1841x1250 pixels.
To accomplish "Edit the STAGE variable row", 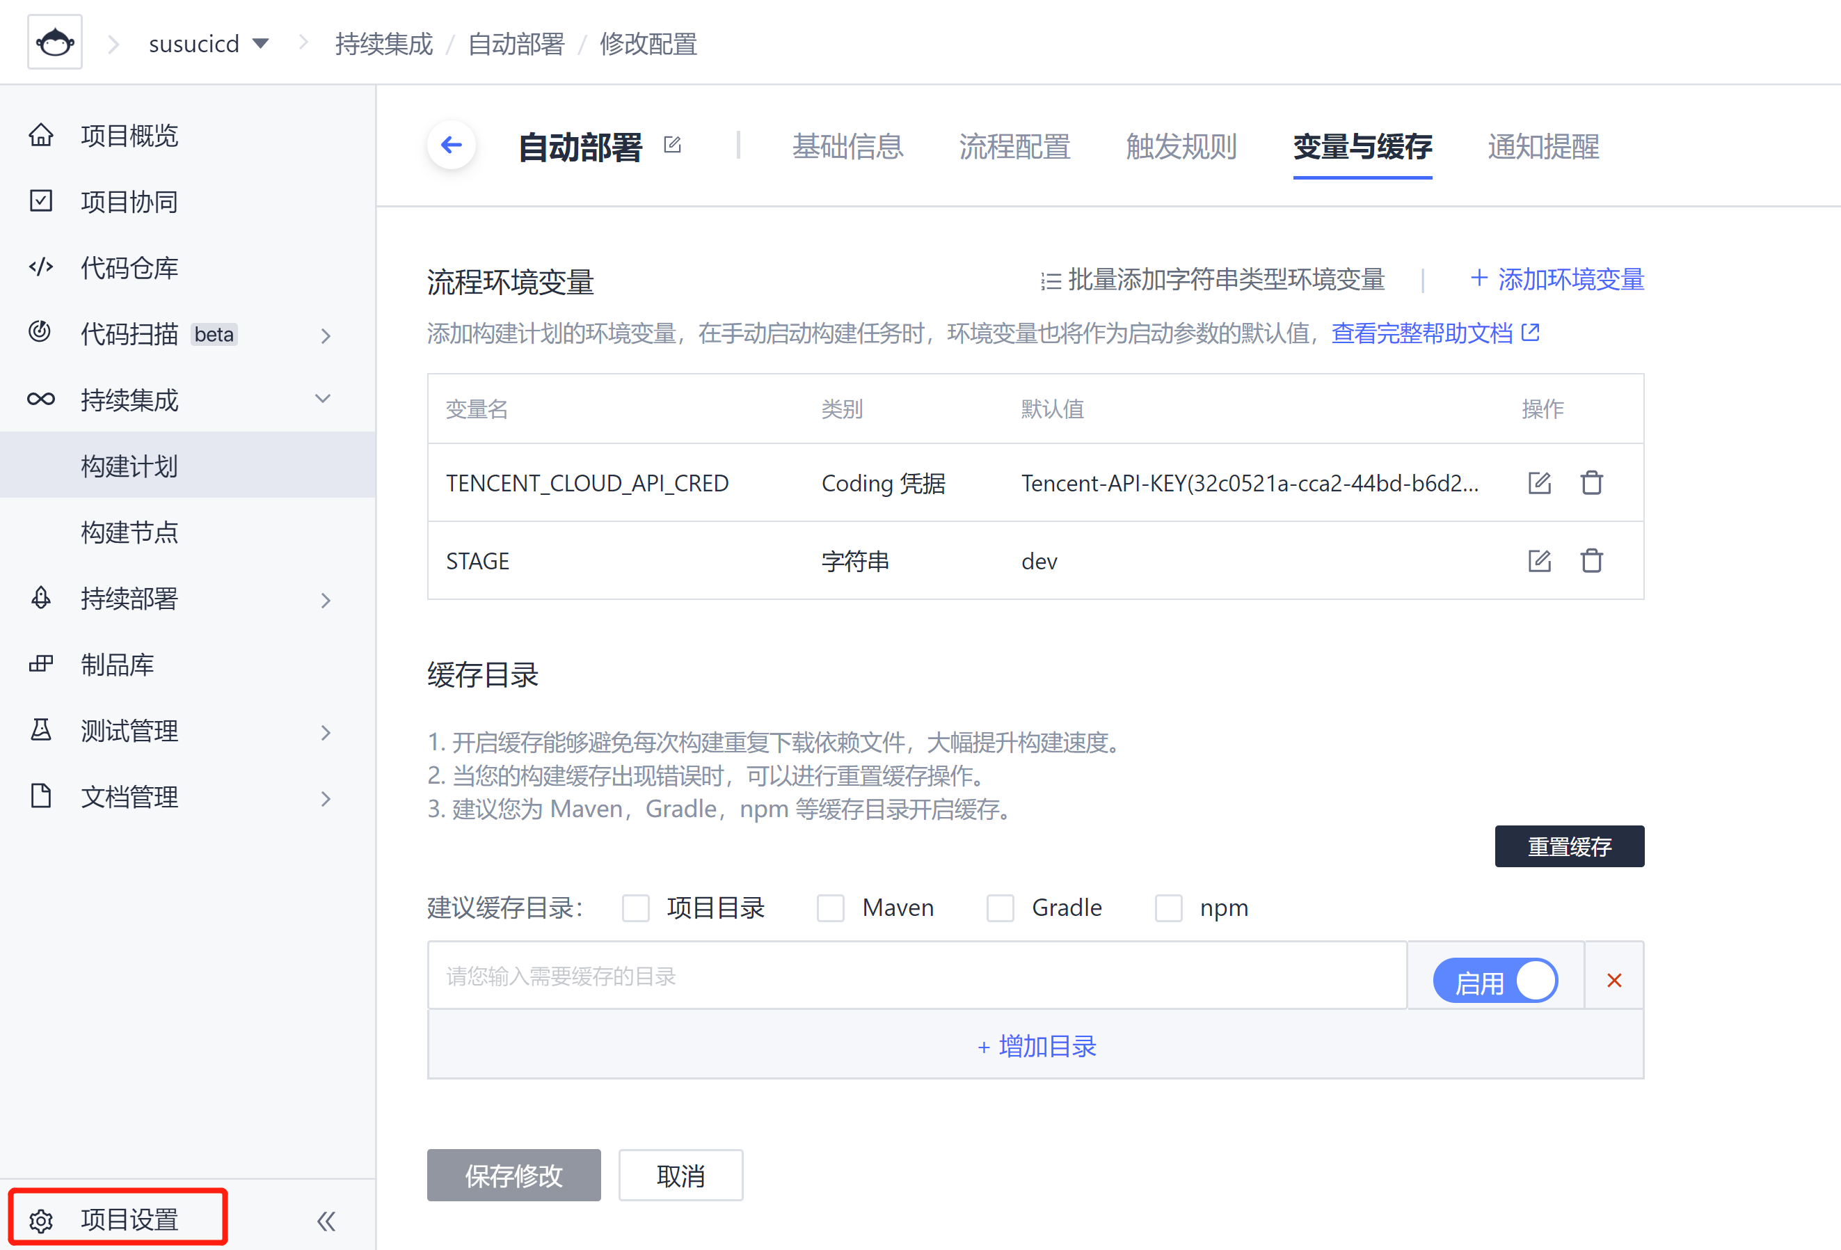I will [x=1538, y=561].
